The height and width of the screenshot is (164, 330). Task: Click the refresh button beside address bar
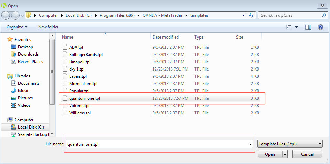pyautogui.click(x=252, y=15)
